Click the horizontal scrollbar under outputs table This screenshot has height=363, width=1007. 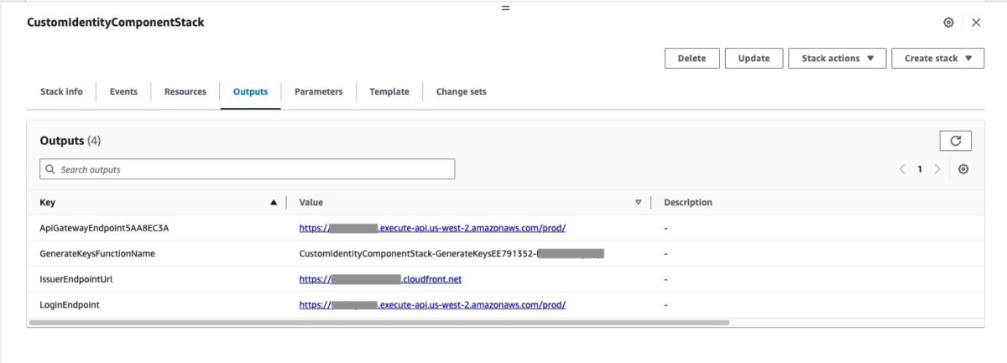pos(378,322)
